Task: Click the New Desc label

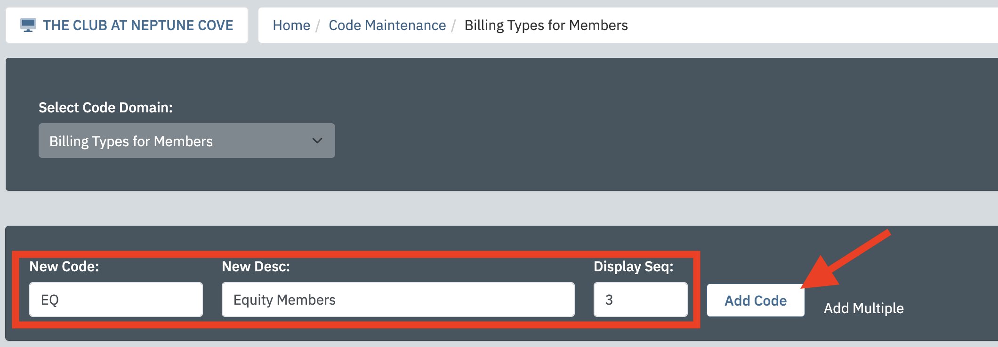Action: (256, 267)
